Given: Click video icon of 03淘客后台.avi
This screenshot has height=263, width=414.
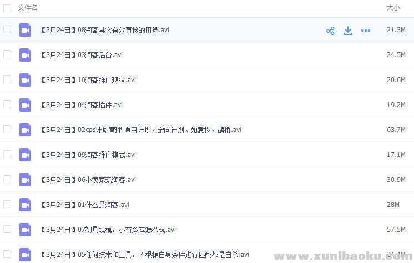Looking at the screenshot, I should pos(25,55).
